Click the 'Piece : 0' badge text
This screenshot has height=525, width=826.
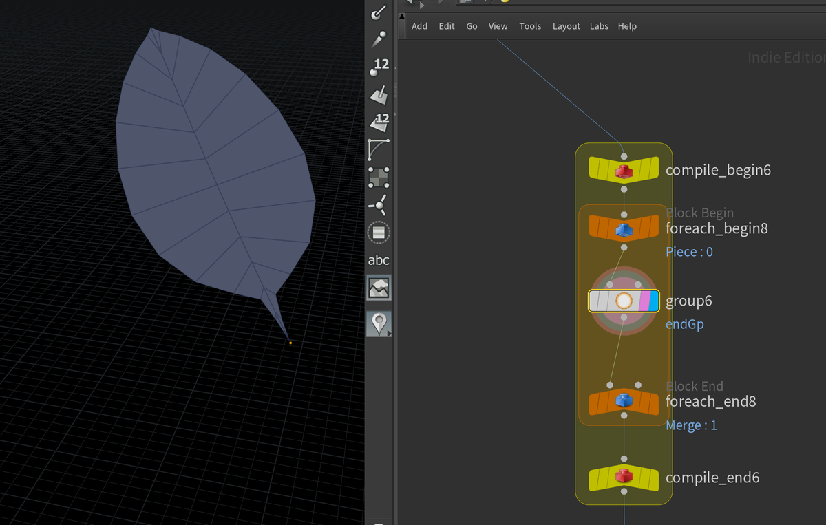[689, 252]
